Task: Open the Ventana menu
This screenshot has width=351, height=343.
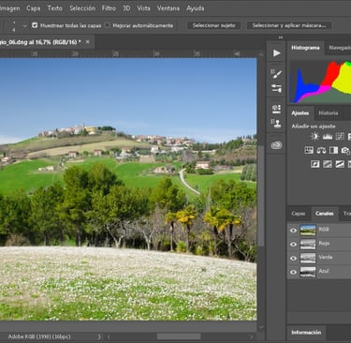Action: [x=168, y=8]
